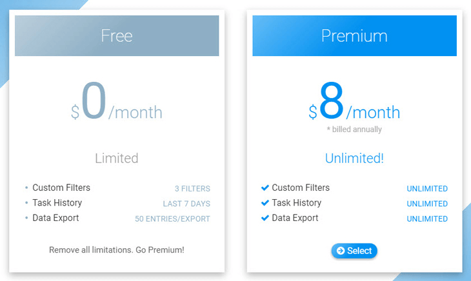The image size is (471, 281).
Task: Click the 'Unlimited!' heading in Premium card
Action: click(x=354, y=158)
